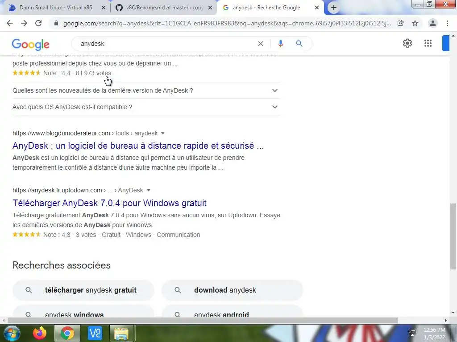Launch Firefox from the taskbar
Viewport: 457px width, 342px height.
40,333
